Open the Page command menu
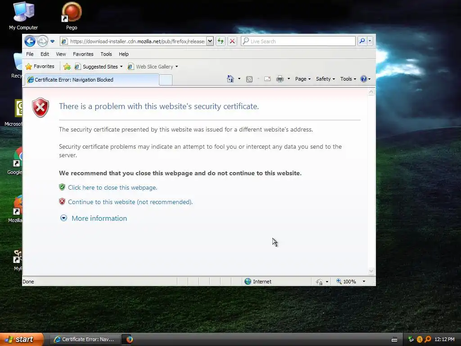This screenshot has width=461, height=346. pos(303,79)
